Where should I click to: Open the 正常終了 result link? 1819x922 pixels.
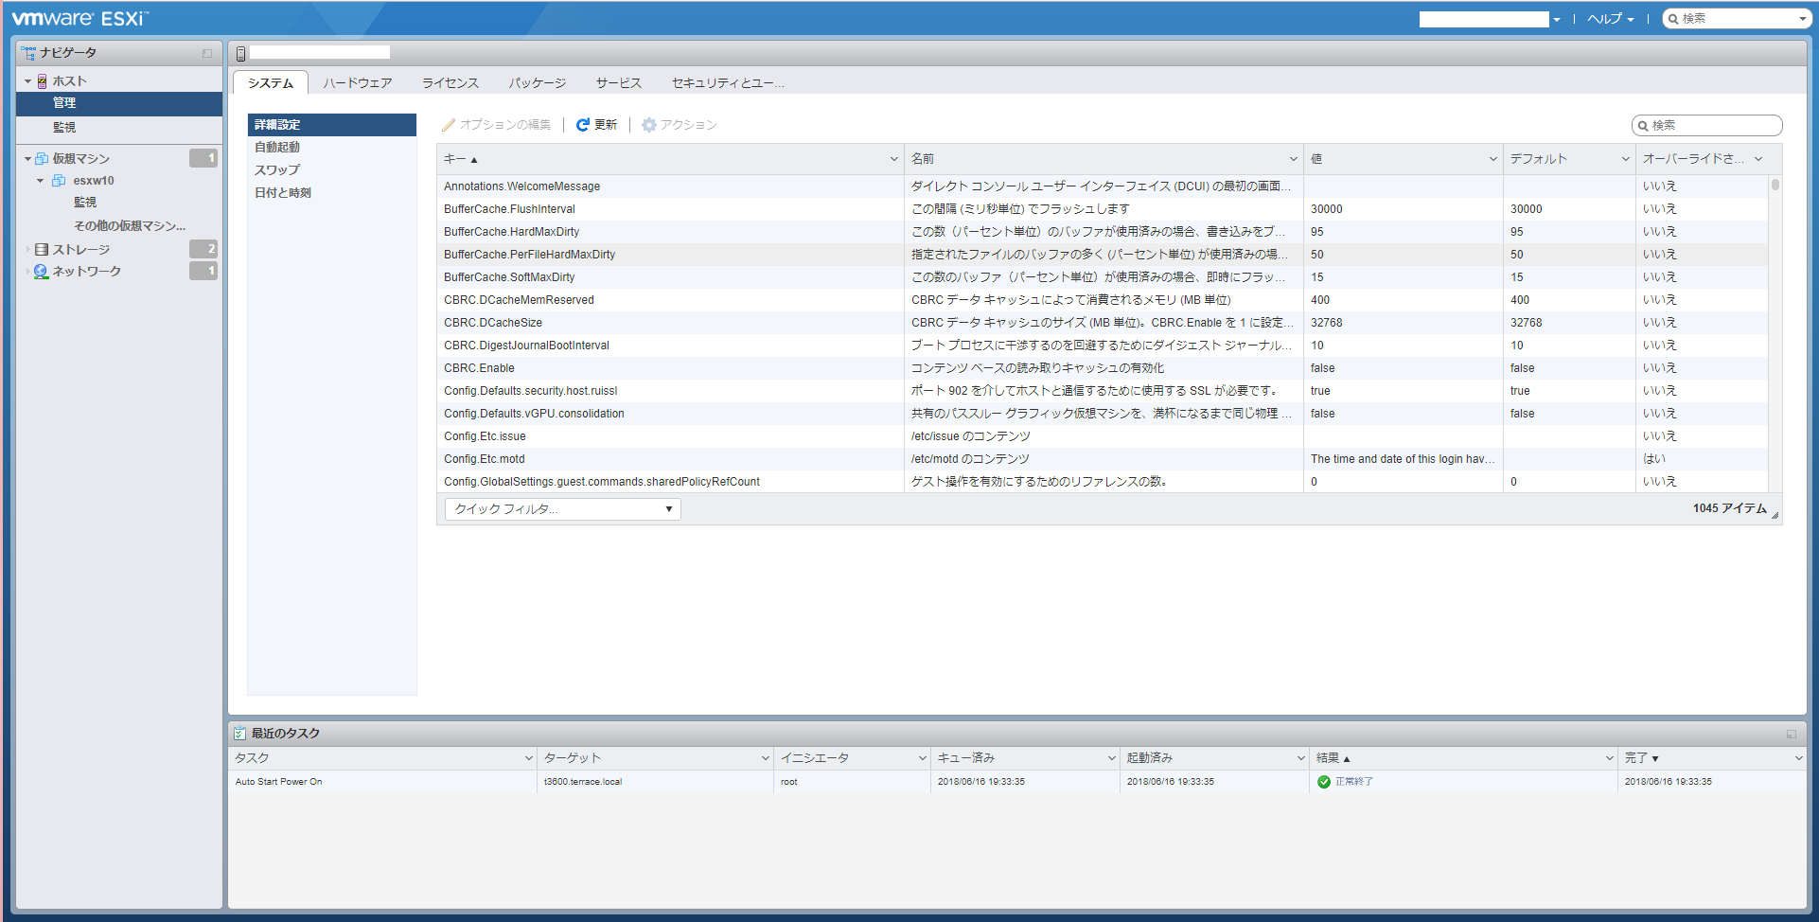(x=1354, y=782)
